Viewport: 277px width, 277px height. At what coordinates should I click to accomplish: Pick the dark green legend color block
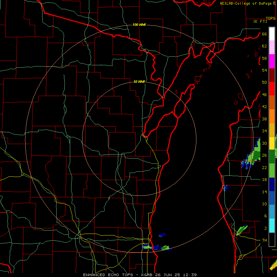pyautogui.click(x=272, y=157)
